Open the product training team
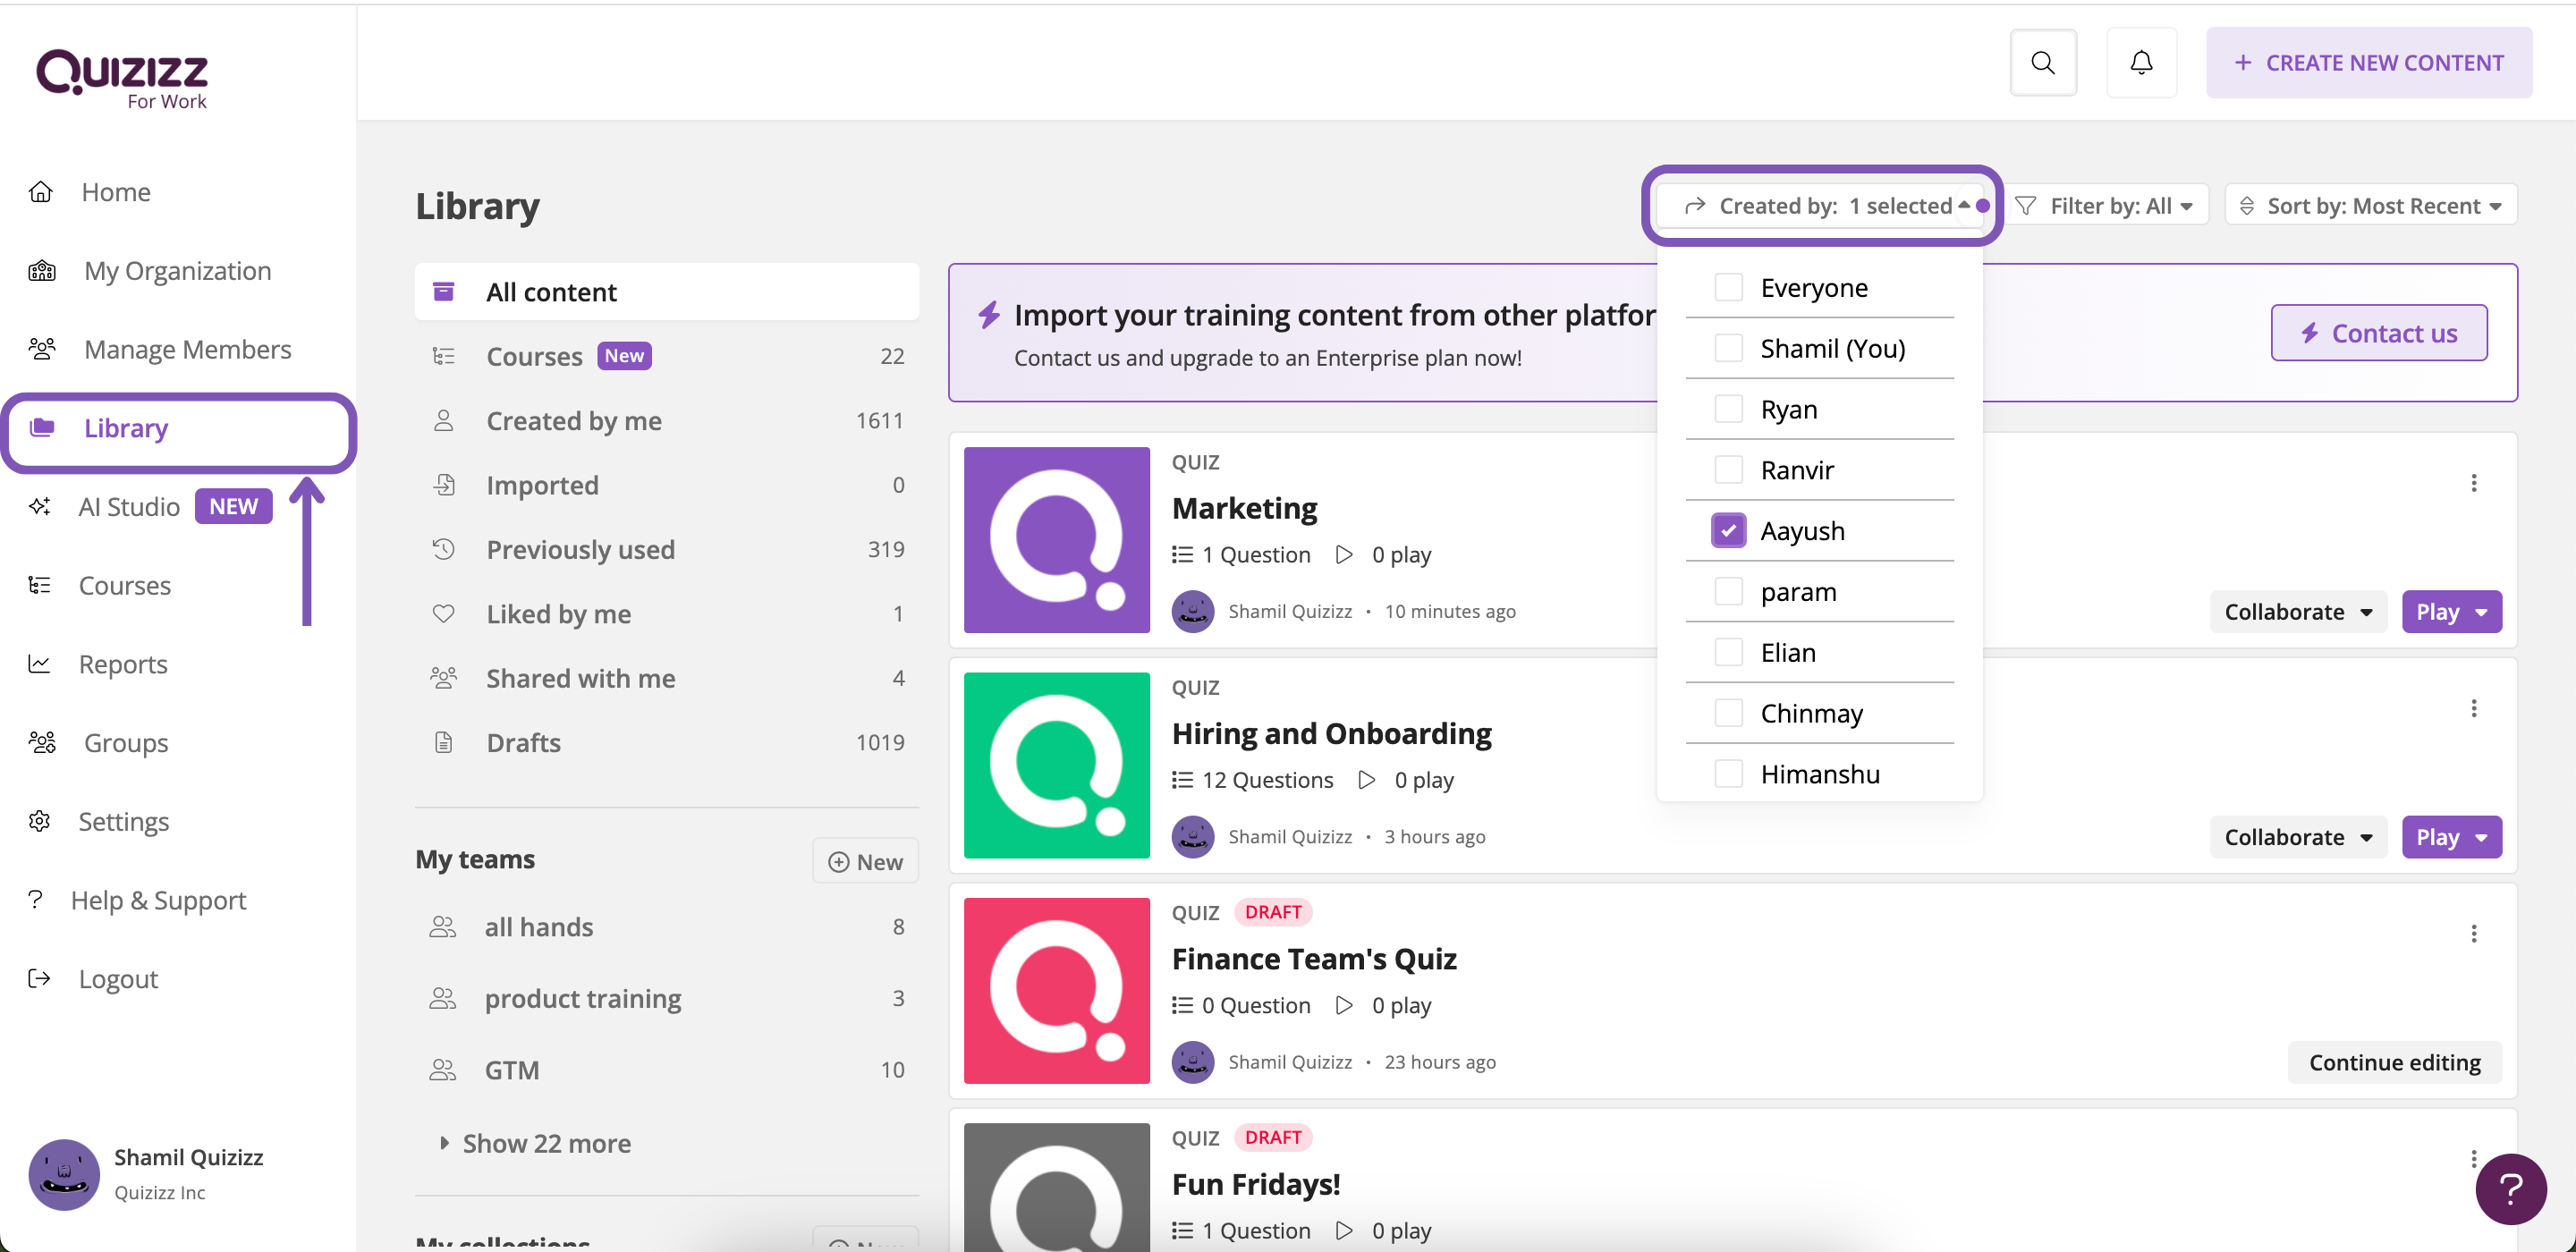 [x=666, y=998]
